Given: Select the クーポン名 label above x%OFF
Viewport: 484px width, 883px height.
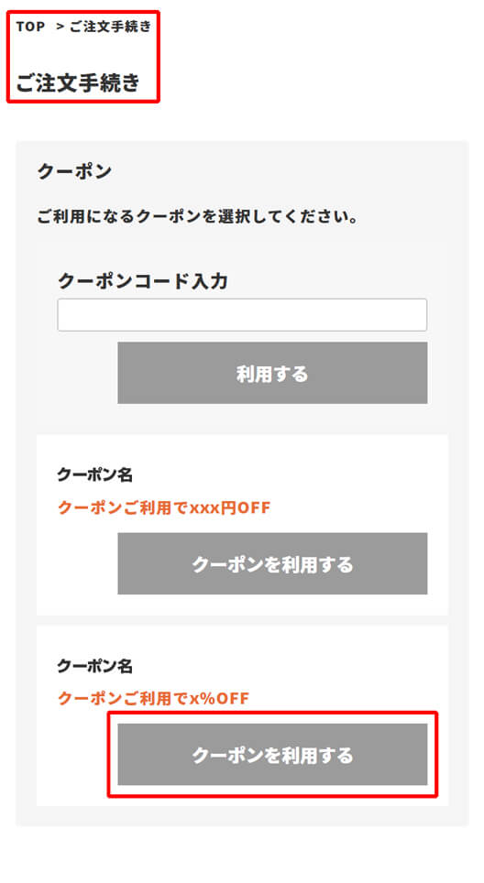Looking at the screenshot, I should (x=94, y=666).
